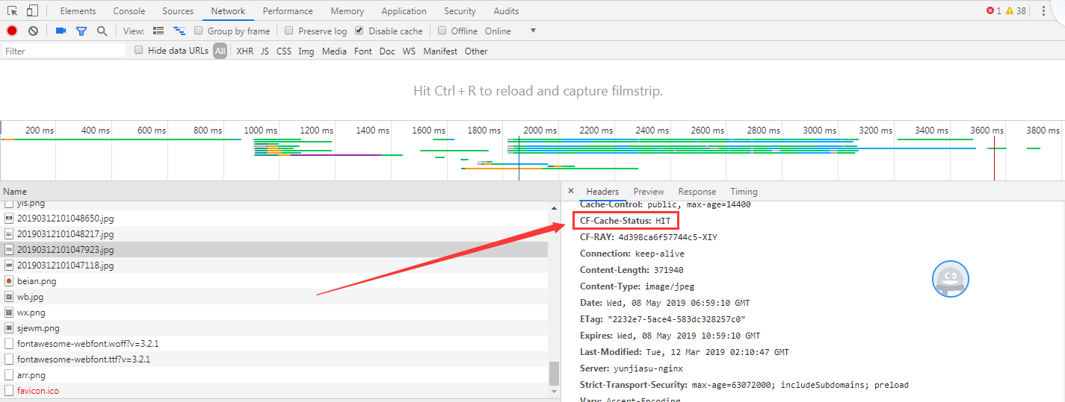
Task: Toggle the capture screenshots camera icon
Action: [x=61, y=31]
